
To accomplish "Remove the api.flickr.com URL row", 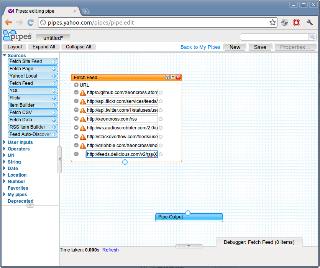I will tap(76, 101).
